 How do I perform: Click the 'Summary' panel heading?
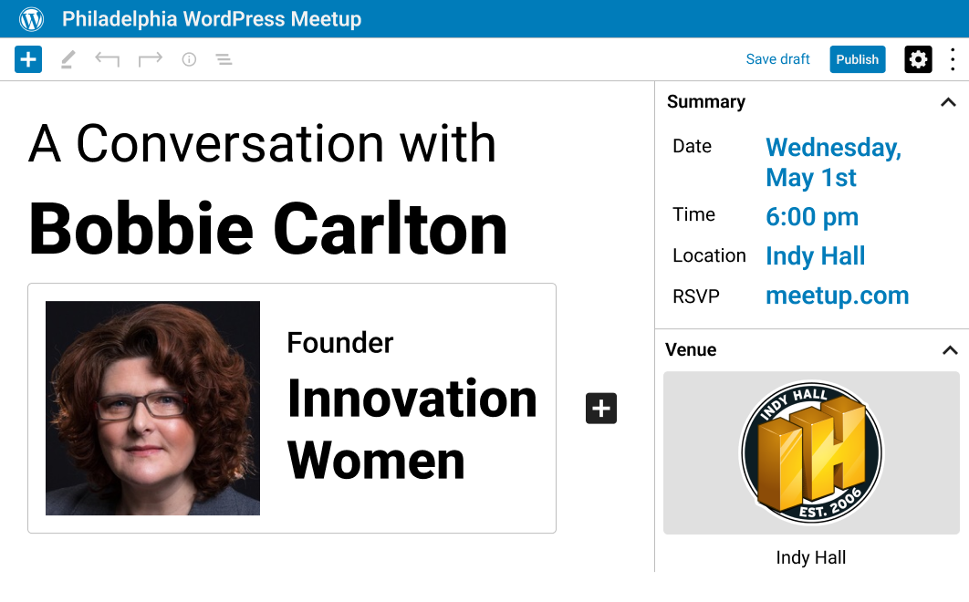(705, 101)
